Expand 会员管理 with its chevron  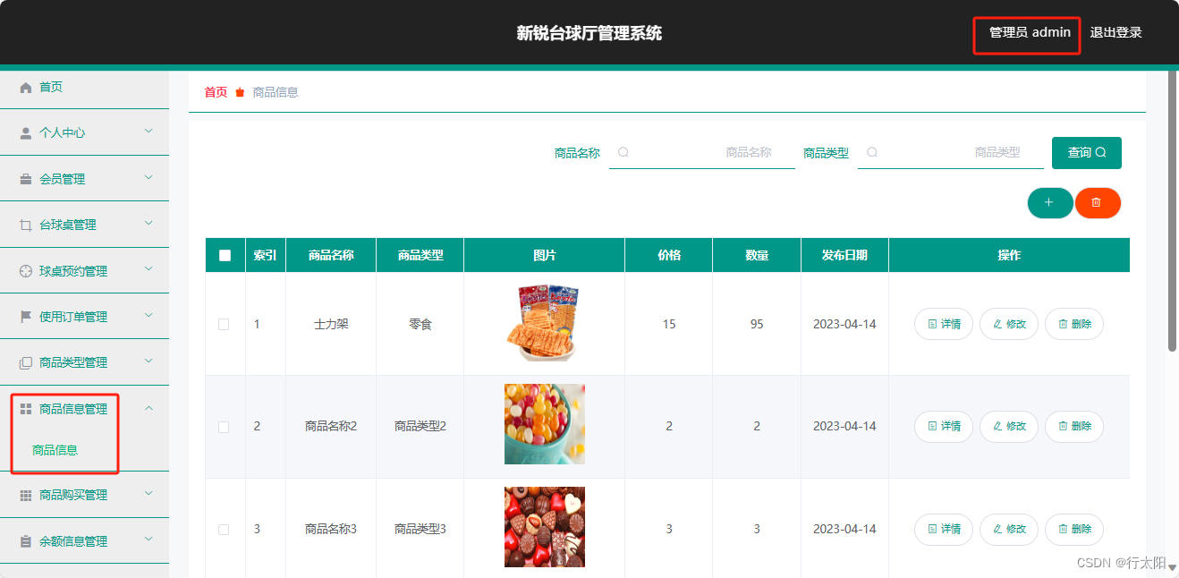coord(148,177)
